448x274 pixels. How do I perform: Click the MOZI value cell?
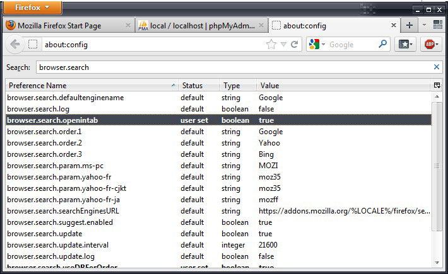(x=268, y=166)
